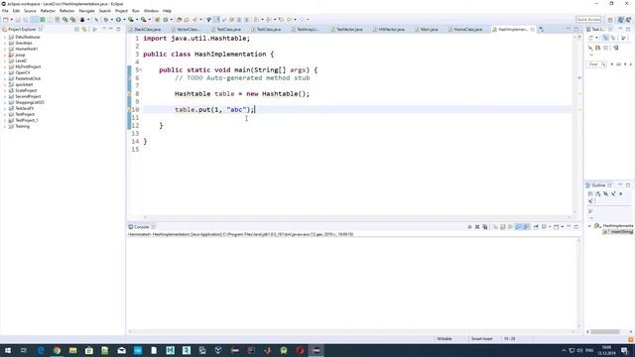
Task: Click the Remove All Terminated Launches double-X icon
Action: tap(485, 227)
